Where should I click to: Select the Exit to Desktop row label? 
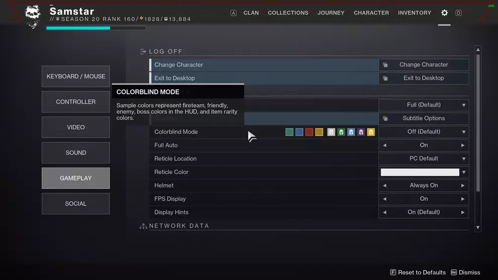click(174, 78)
